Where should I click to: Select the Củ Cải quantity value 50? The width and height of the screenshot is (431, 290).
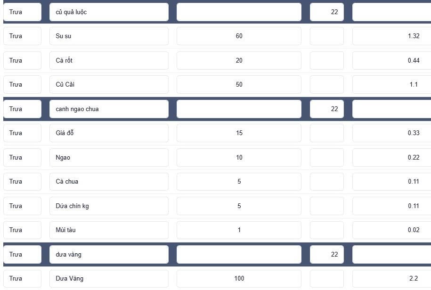(239, 84)
